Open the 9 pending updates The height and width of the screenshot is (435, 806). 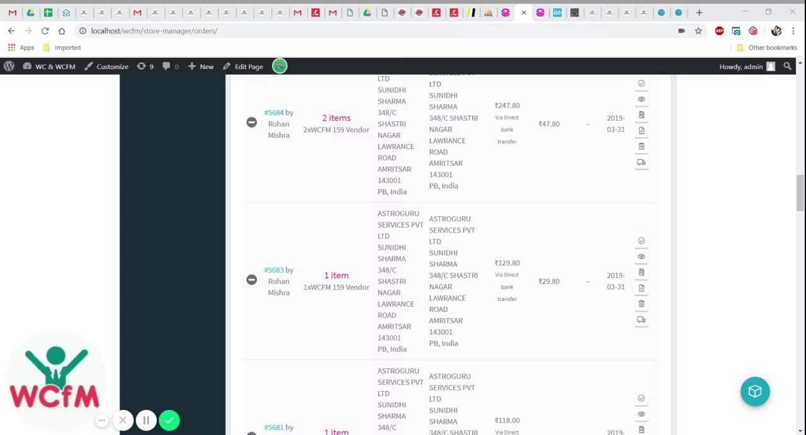tap(145, 66)
